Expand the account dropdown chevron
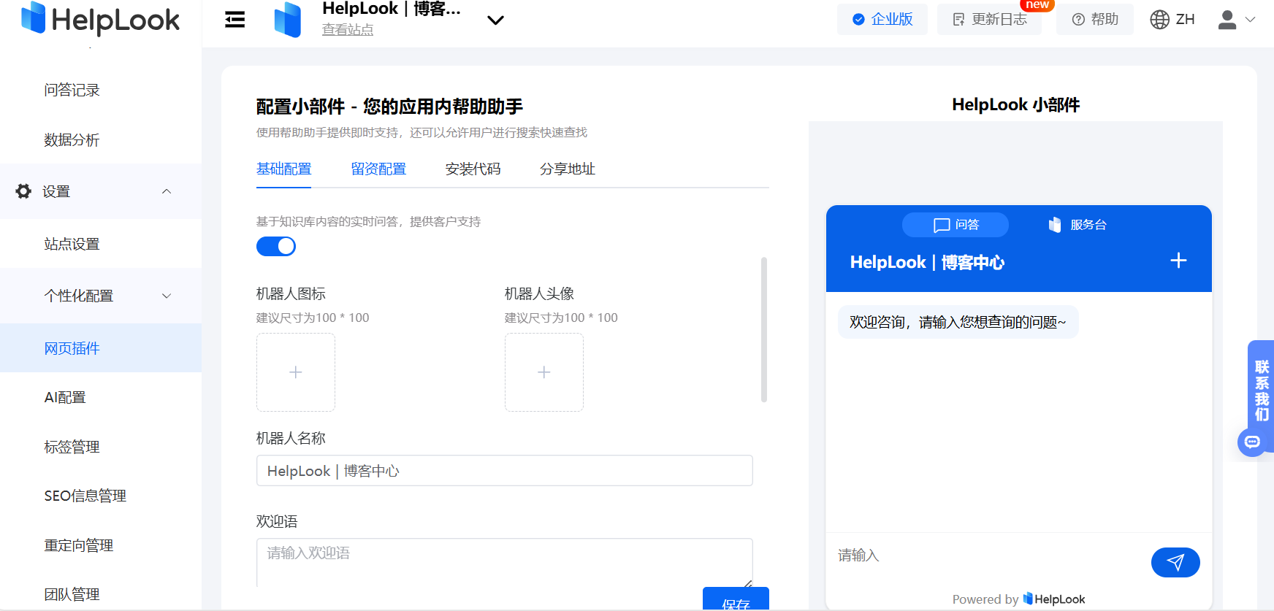 click(1251, 20)
